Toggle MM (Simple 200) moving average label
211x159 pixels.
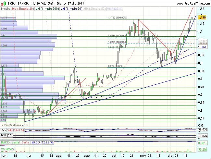pyautogui.click(x=47, y=9)
